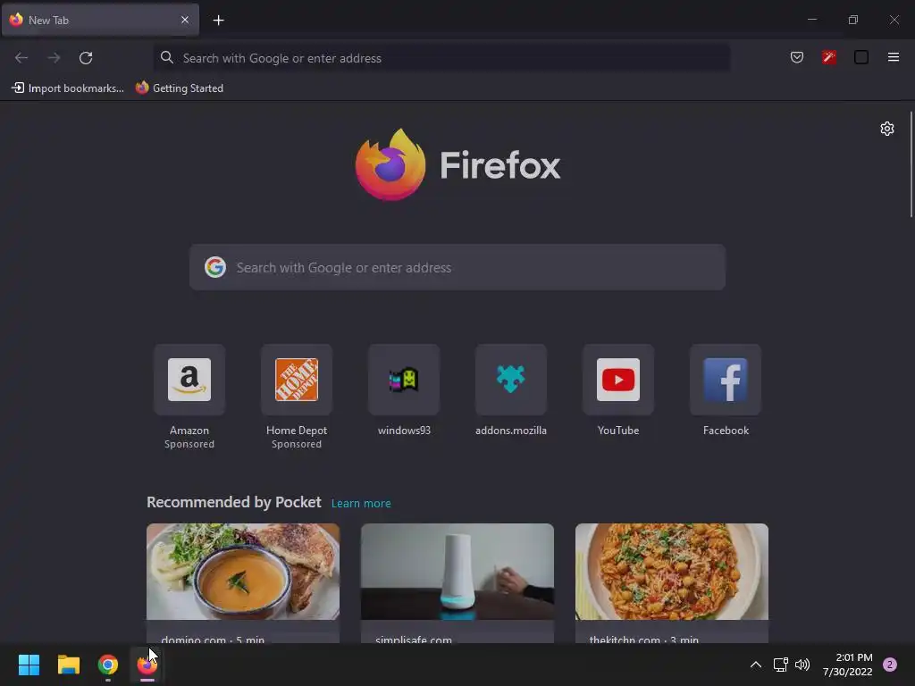Click Learn more link beside Pocket heading
The height and width of the screenshot is (686, 915).
[x=361, y=504]
